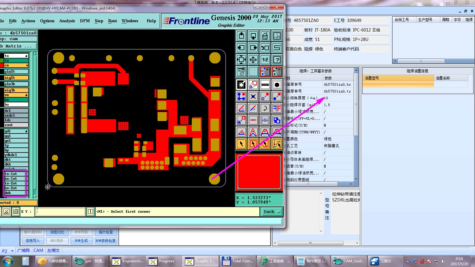Click the net select arrow icon
Image resolution: width=475 pixels, height=267 pixels.
coord(277,144)
